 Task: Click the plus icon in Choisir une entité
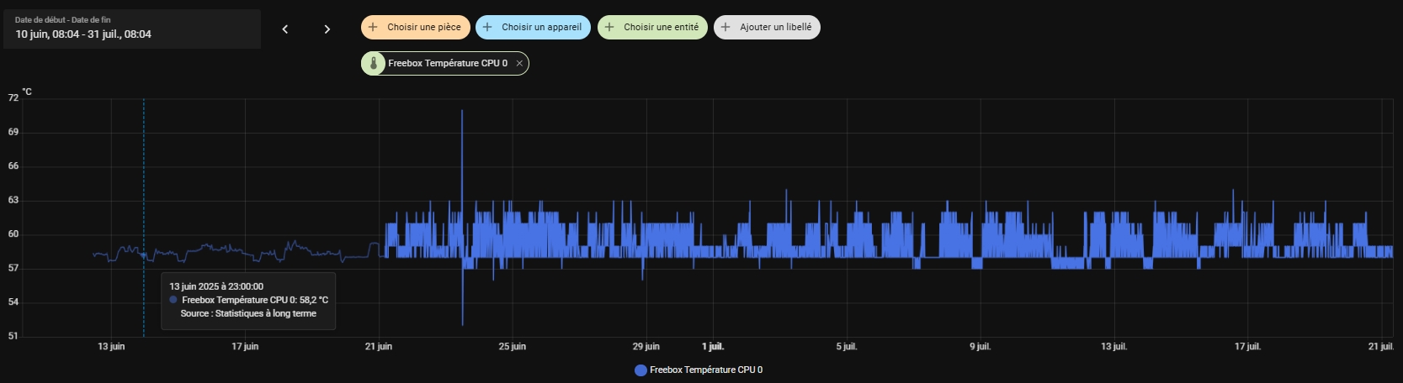click(x=609, y=27)
